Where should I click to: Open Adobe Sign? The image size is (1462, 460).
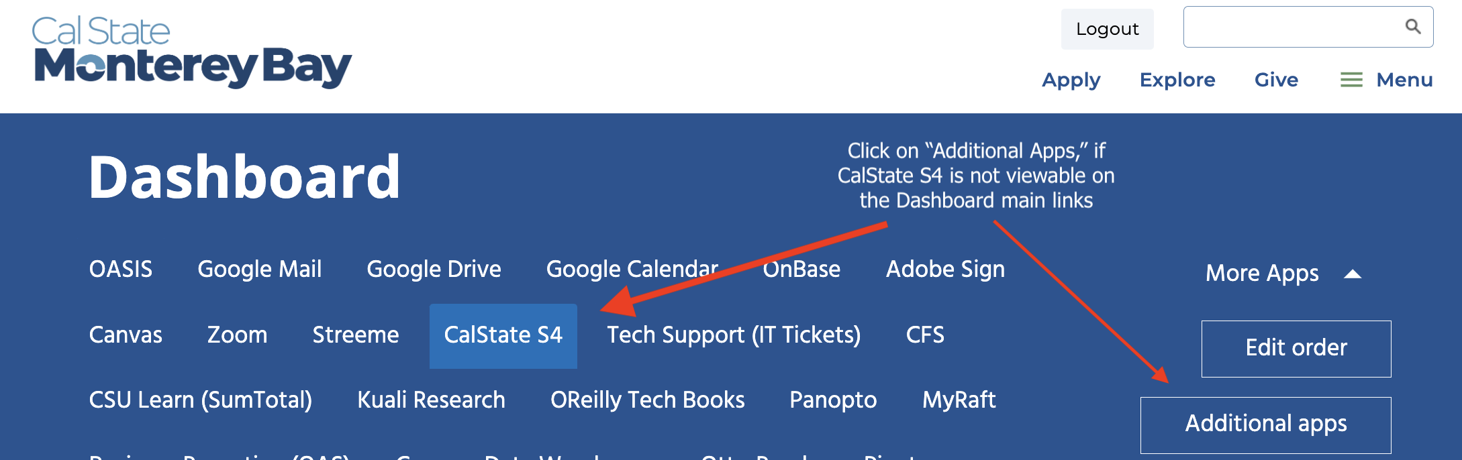(945, 269)
